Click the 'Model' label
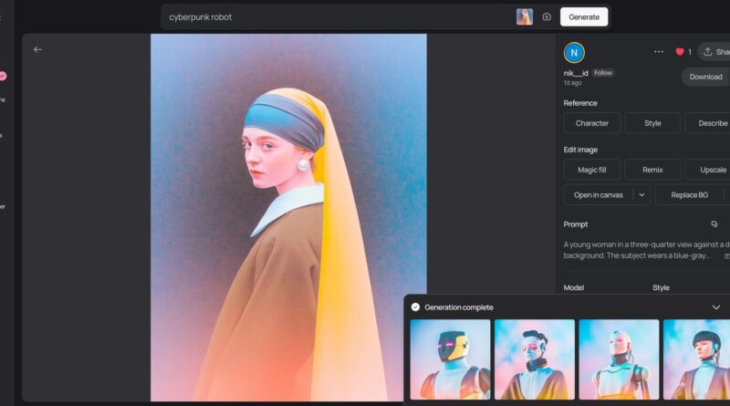 (x=574, y=287)
